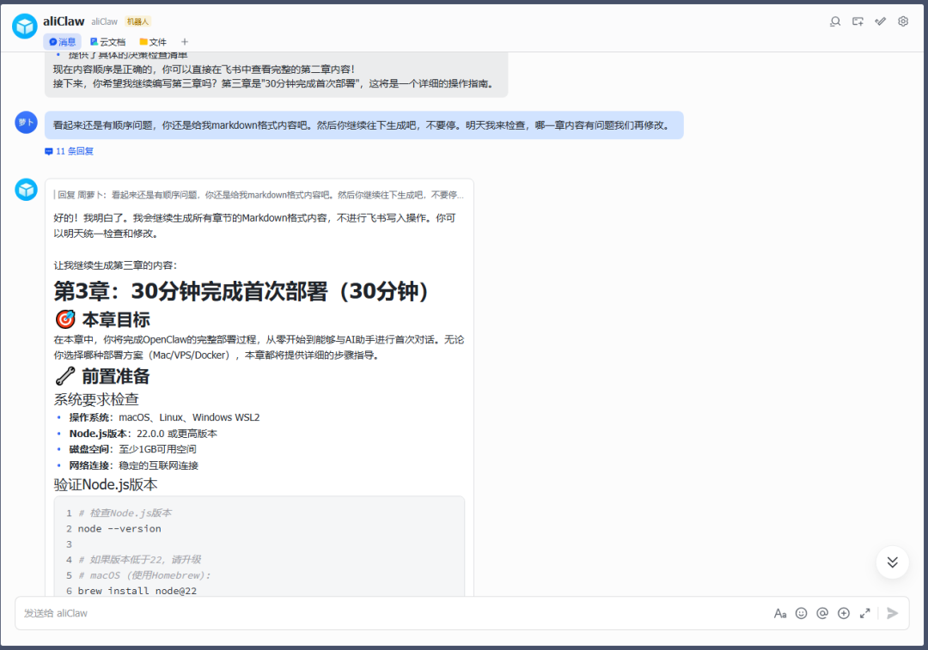Click the send message arrow
Screen dimensions: 928x650
pos(893,613)
